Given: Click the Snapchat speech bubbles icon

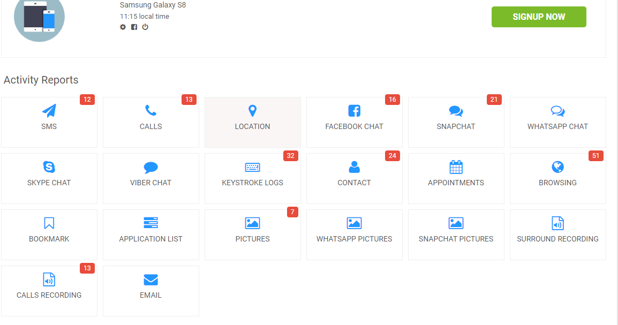Looking at the screenshot, I should (456, 111).
